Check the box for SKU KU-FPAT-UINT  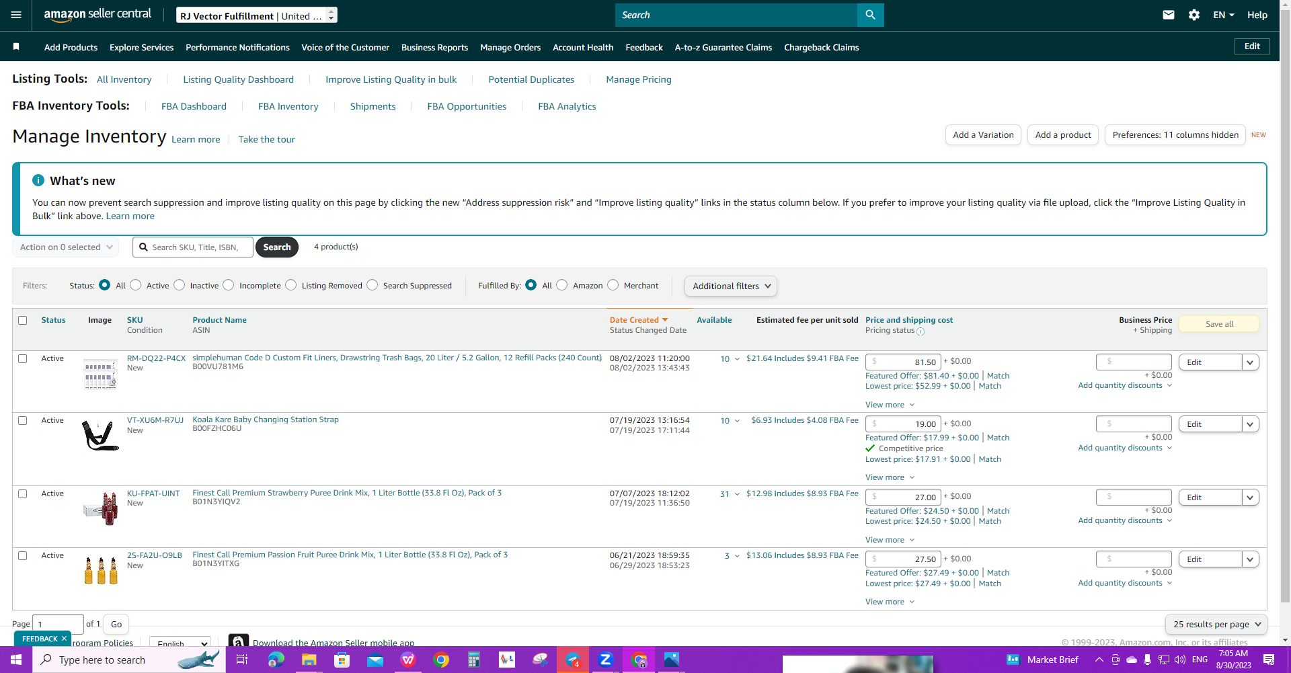click(23, 493)
